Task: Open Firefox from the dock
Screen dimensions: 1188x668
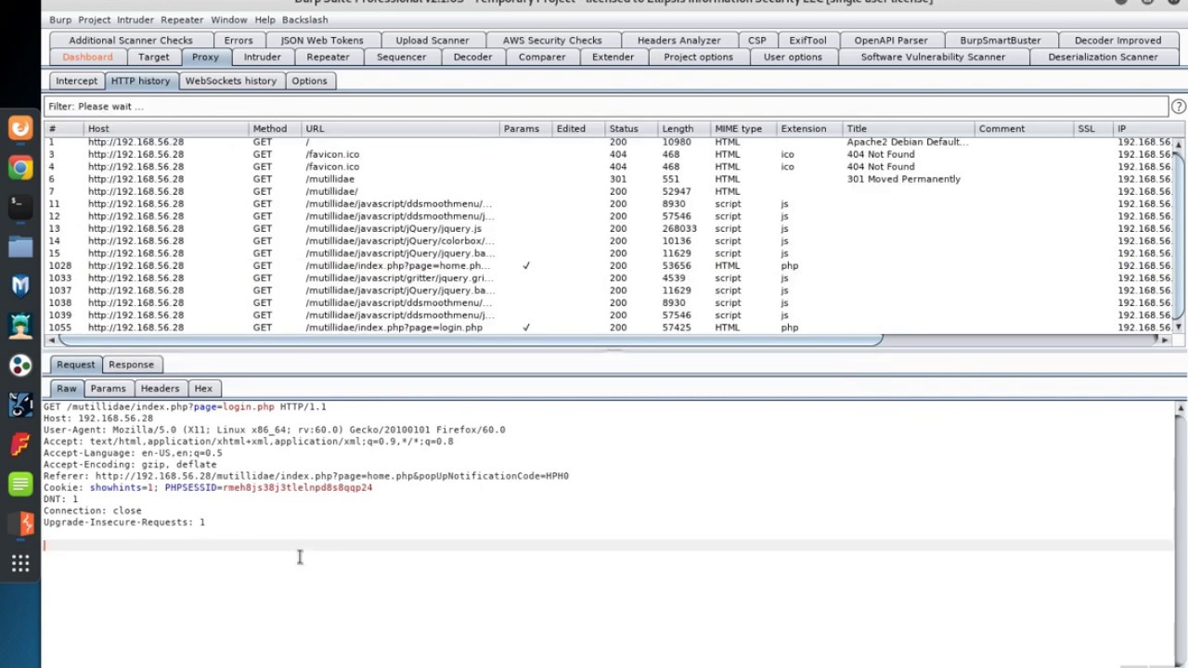Action: (x=20, y=128)
